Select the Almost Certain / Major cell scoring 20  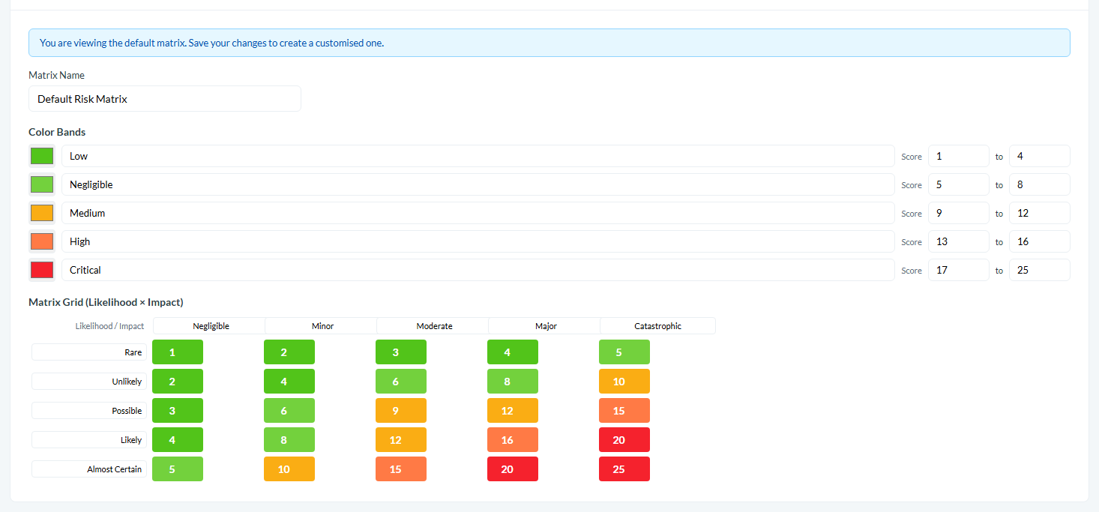pos(513,469)
